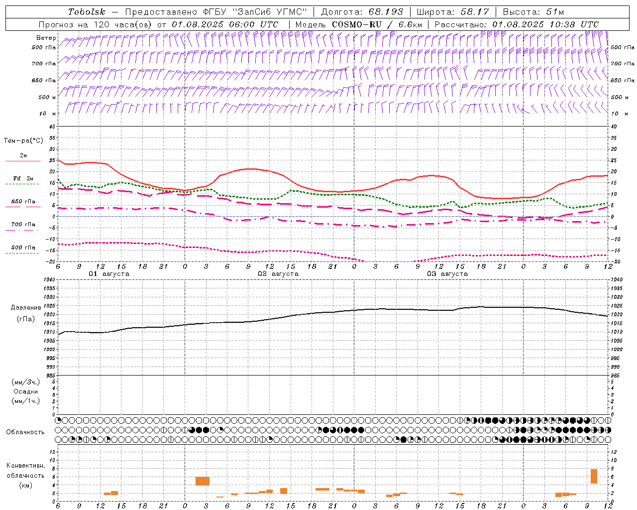The height and width of the screenshot is (510, 637).
Task: Select the "Высота: 51м" header field
Action: point(533,12)
